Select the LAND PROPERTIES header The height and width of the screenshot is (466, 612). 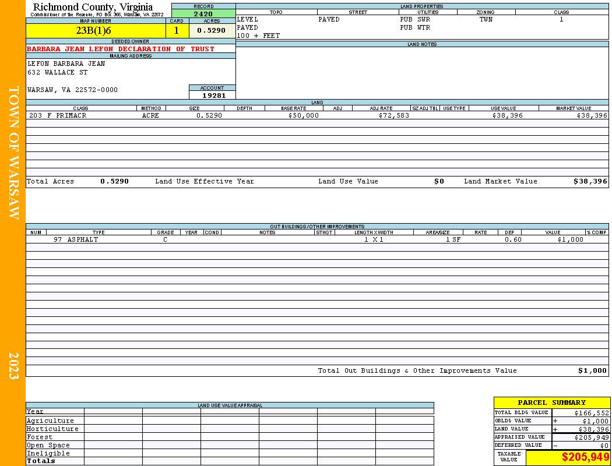422,6
